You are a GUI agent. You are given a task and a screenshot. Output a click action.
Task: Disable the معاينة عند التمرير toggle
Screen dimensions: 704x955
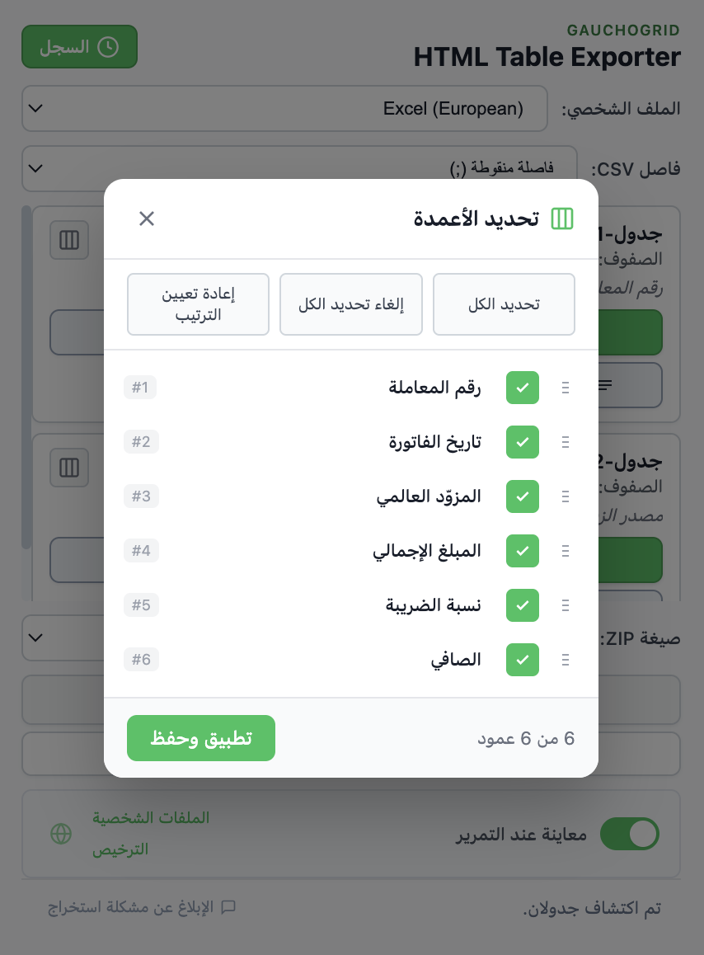click(x=630, y=834)
